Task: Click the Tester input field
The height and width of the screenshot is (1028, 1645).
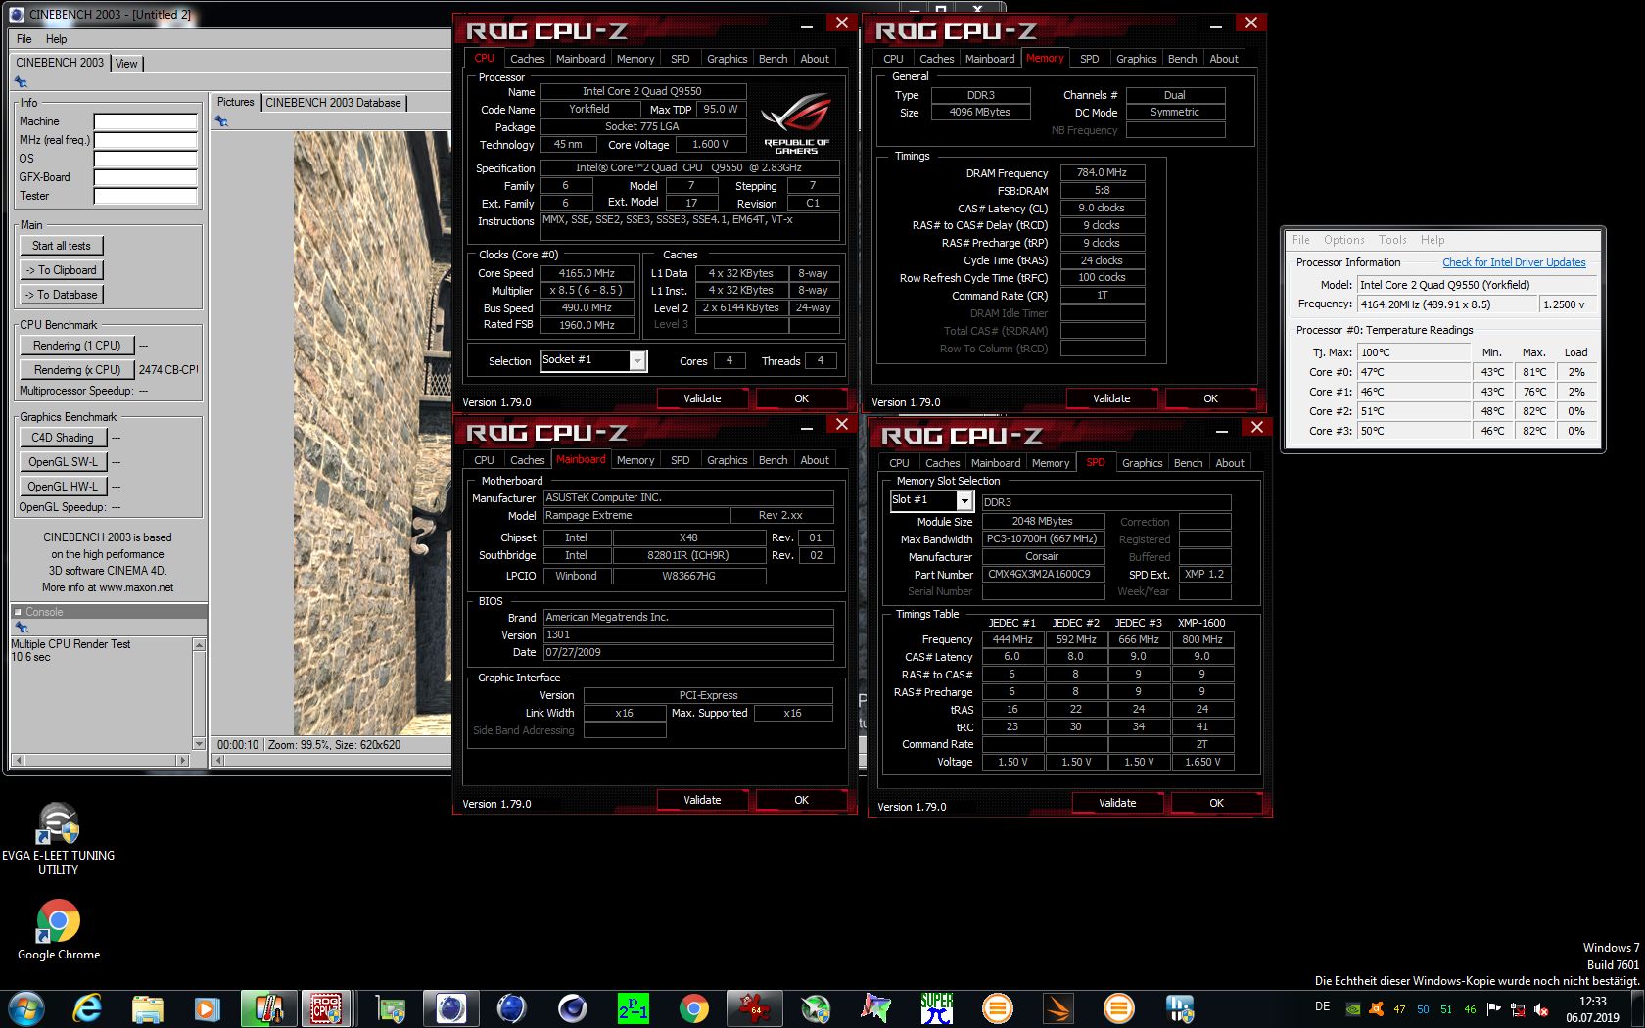Action: tap(146, 197)
